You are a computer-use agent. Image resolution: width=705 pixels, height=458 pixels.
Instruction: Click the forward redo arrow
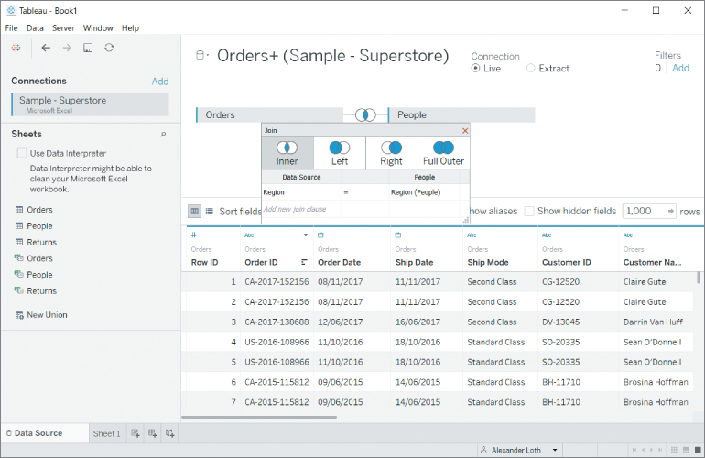(x=67, y=48)
